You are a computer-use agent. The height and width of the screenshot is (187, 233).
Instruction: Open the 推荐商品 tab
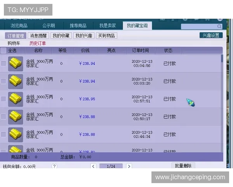click(78, 26)
